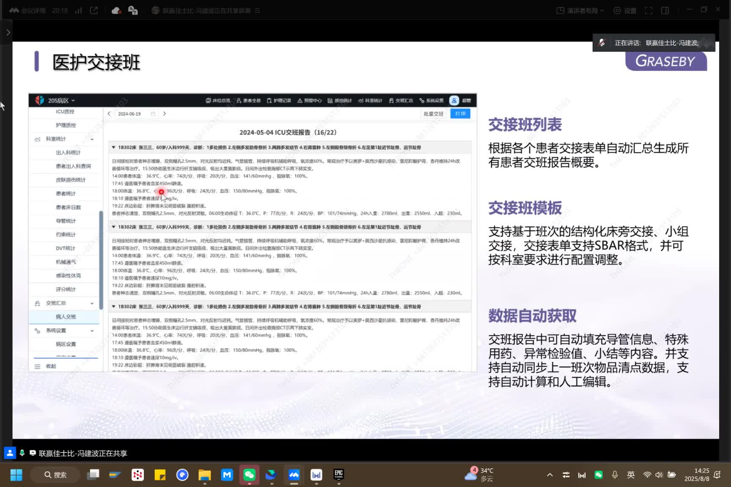Open the volume control in system tray
The width and height of the screenshot is (731, 487).
659,475
